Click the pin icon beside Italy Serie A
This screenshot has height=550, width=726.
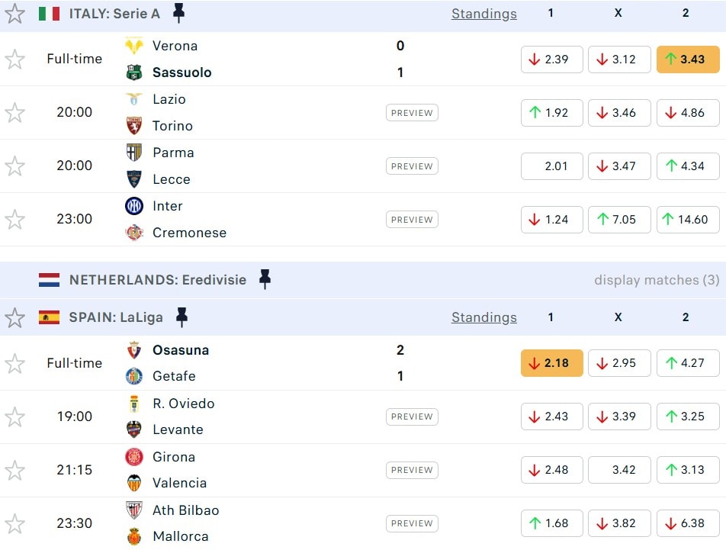(178, 13)
